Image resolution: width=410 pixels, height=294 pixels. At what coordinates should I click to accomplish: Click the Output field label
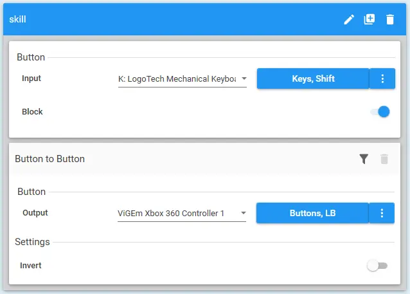tap(35, 213)
